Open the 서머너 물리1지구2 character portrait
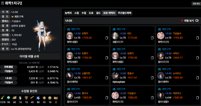Image resolution: width=201 pixels, height=106 pixels. coord(161,56)
